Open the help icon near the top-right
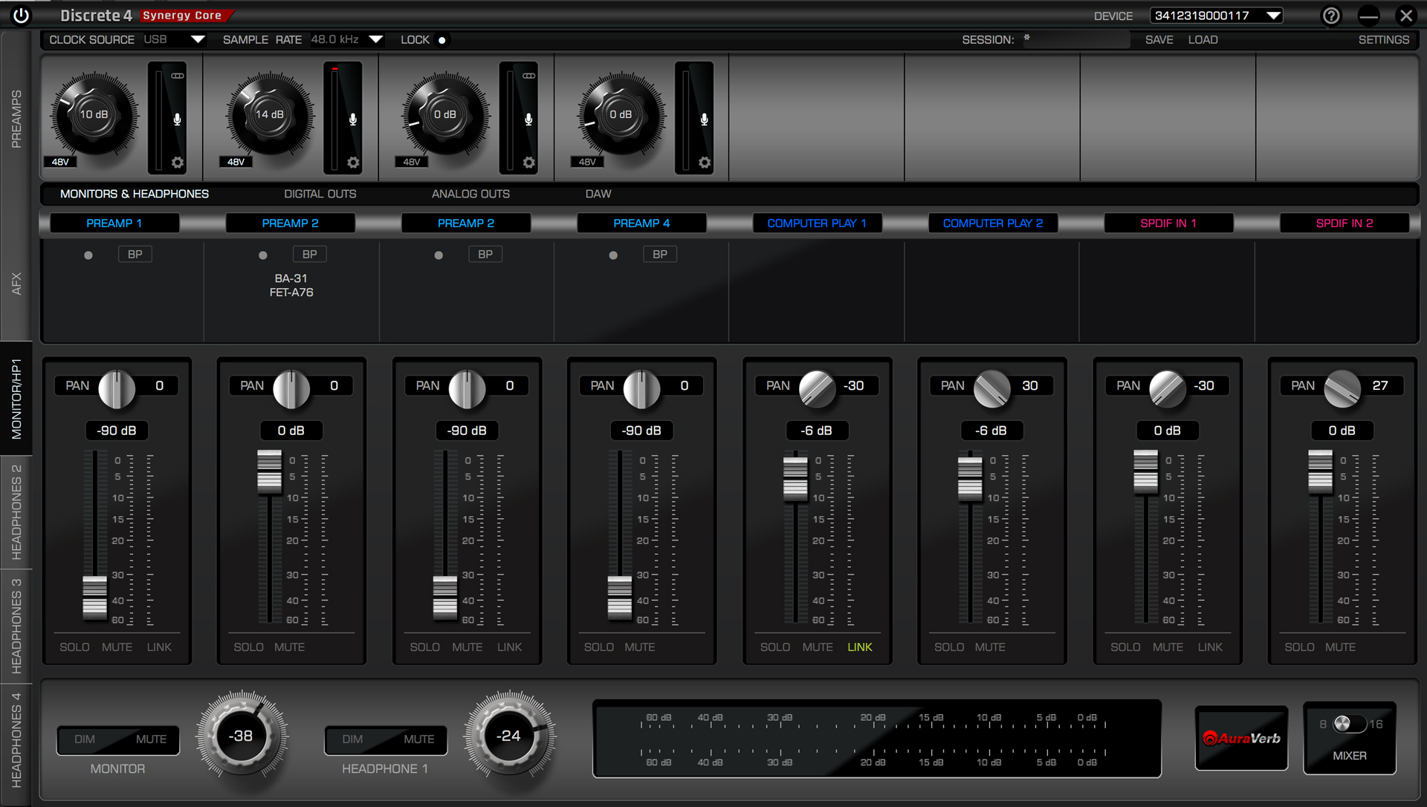This screenshot has height=807, width=1427. point(1330,16)
